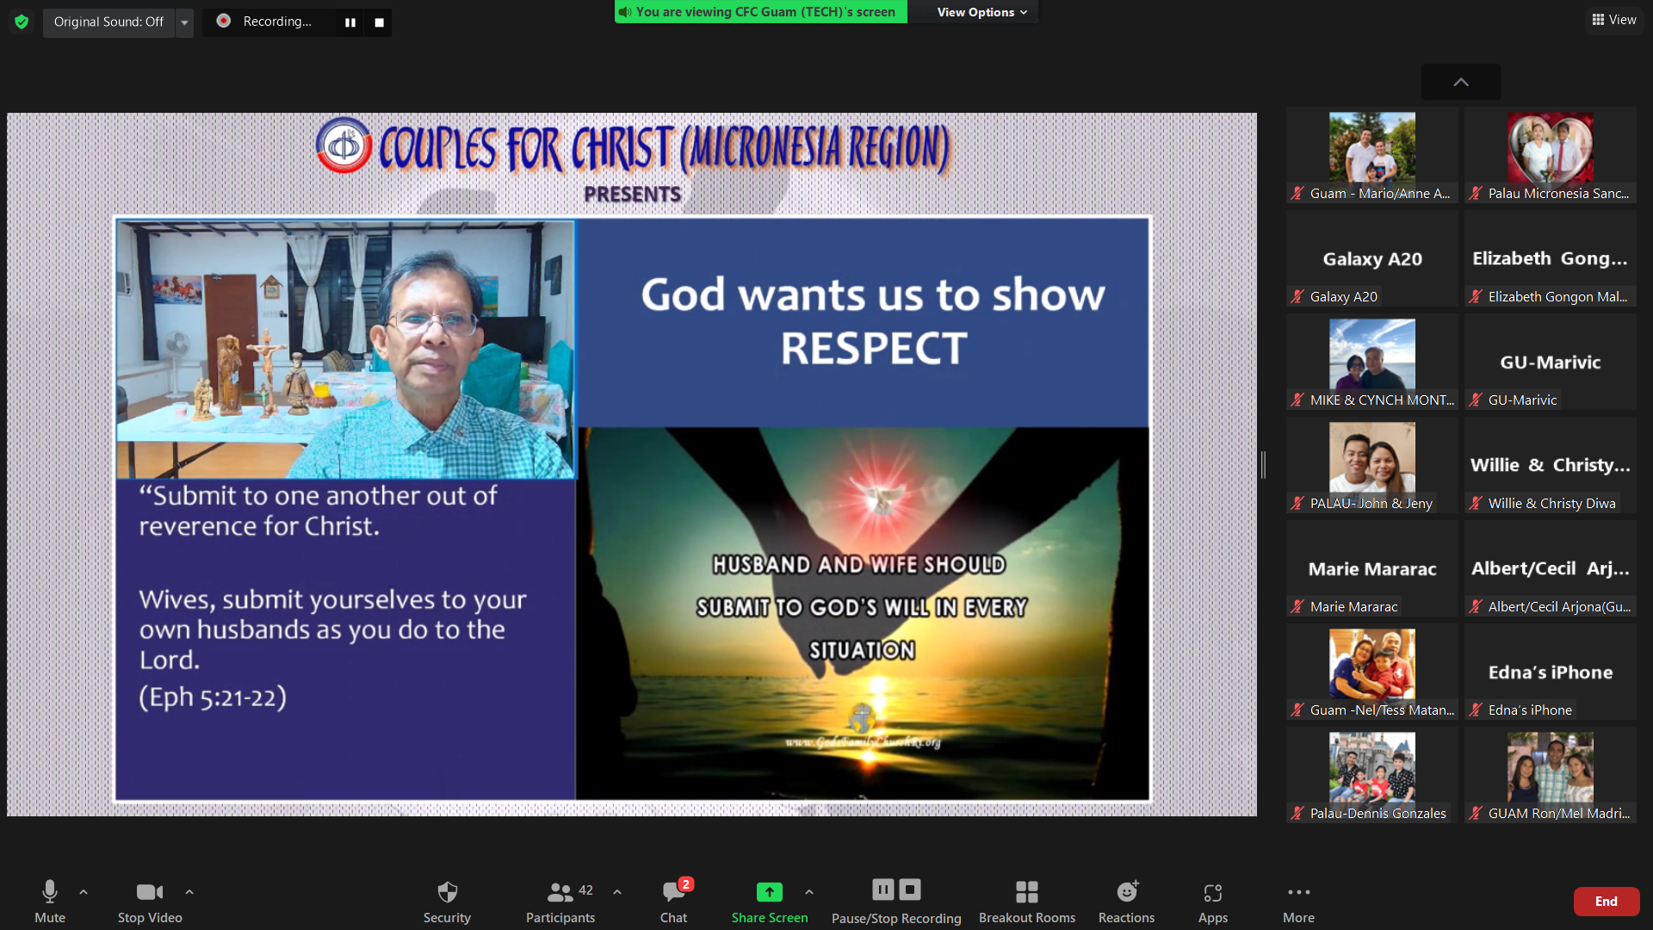
Task: Mute the microphone
Action: pyautogui.click(x=50, y=901)
